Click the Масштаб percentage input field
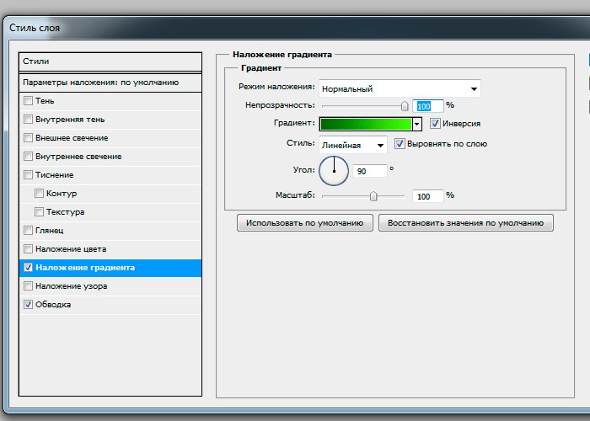Viewport: 590px width, 421px height. [x=427, y=195]
